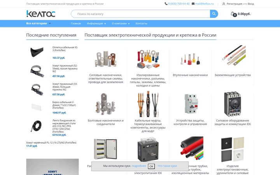Screen dimensions: 280x175
Task: Click 'Хомут пружинный (52-59мм)' product title
Action: tap(65, 68)
